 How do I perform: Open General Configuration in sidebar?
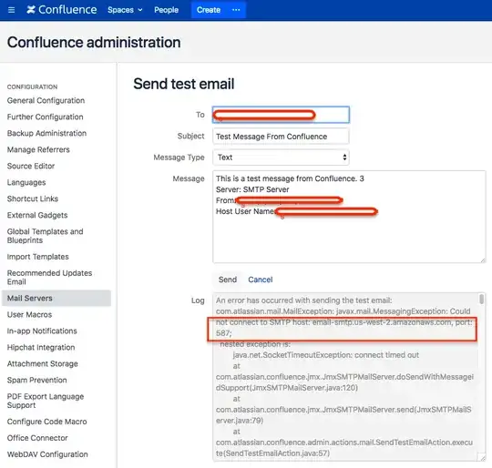46,101
